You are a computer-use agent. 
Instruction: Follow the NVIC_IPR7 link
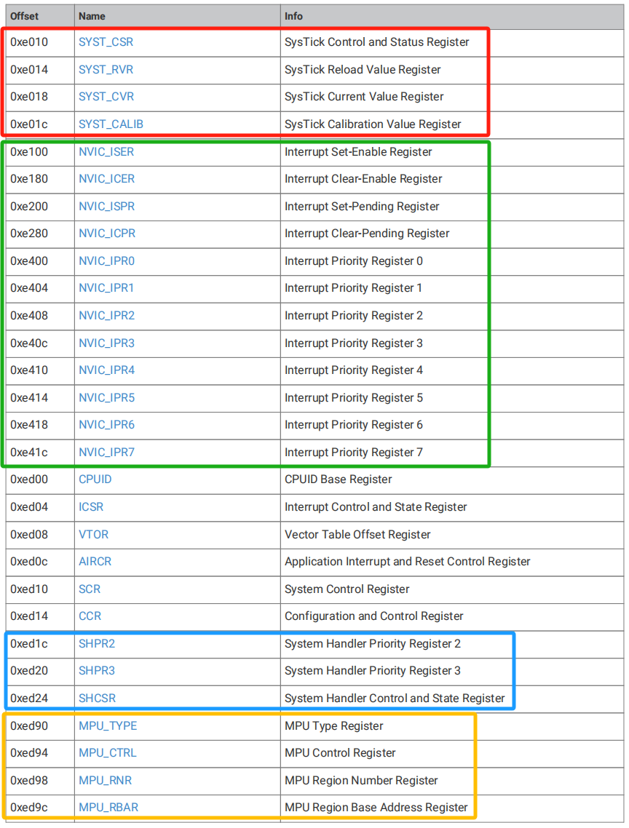tap(107, 452)
